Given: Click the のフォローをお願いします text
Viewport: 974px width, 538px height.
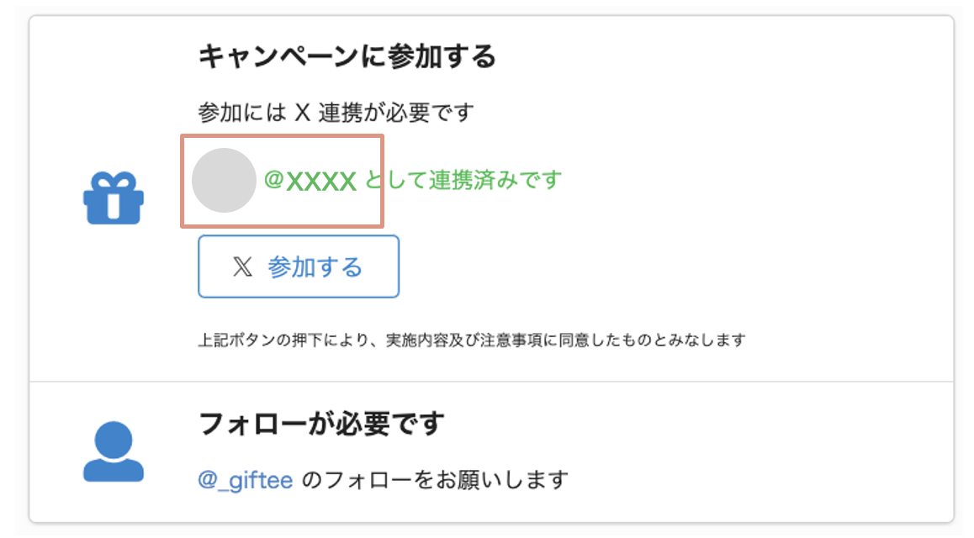Looking at the screenshot, I should 434,480.
